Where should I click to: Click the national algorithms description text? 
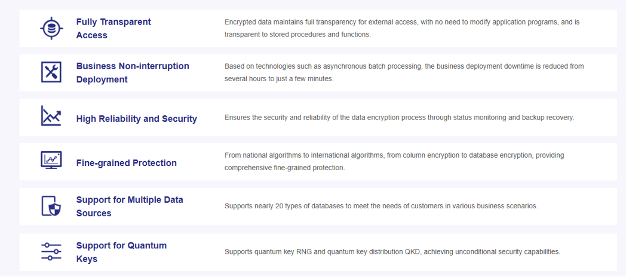tap(394, 155)
